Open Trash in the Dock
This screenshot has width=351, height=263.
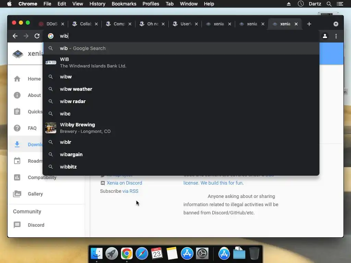(x=254, y=254)
